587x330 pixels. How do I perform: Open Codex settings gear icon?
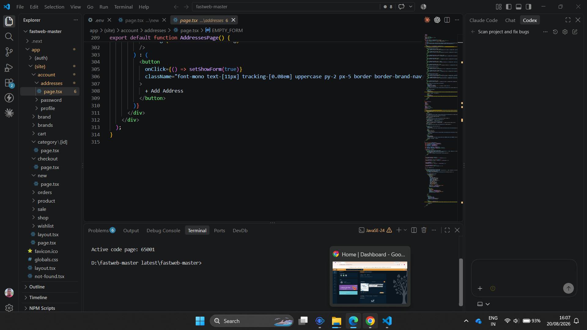(x=565, y=32)
